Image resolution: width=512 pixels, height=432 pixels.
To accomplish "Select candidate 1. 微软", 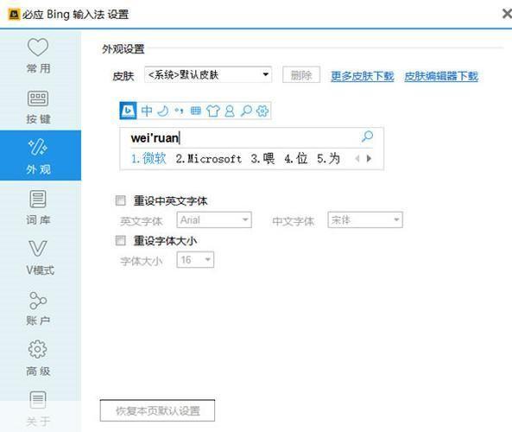I will [149, 158].
